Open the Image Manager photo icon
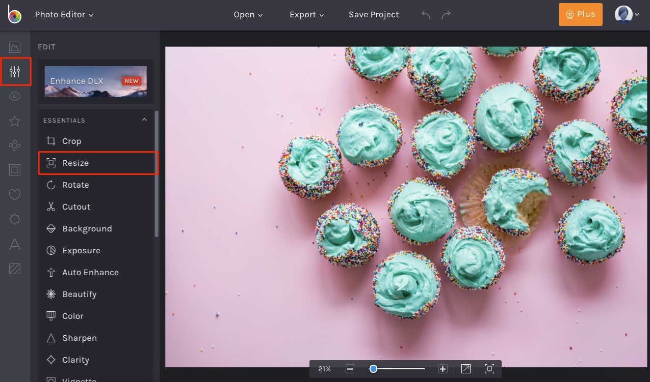 [x=15, y=47]
